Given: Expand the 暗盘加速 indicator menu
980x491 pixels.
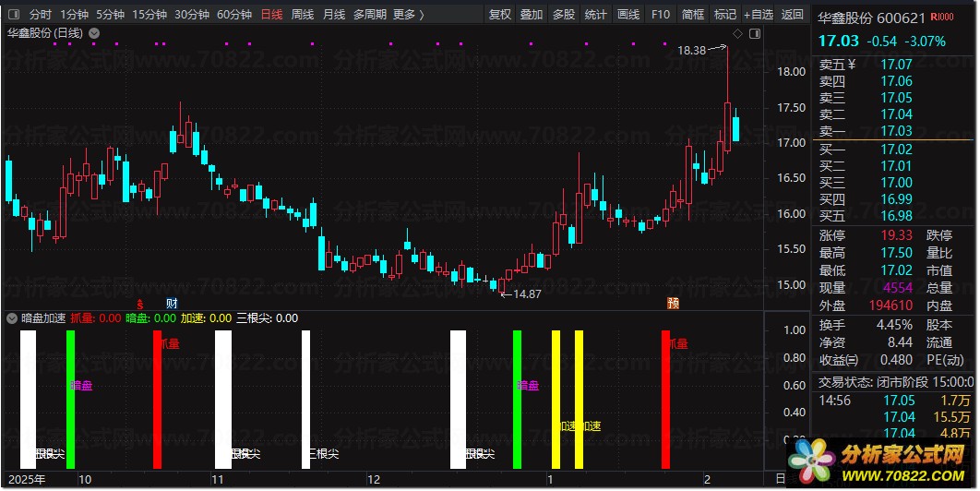Looking at the screenshot, I should (12, 318).
